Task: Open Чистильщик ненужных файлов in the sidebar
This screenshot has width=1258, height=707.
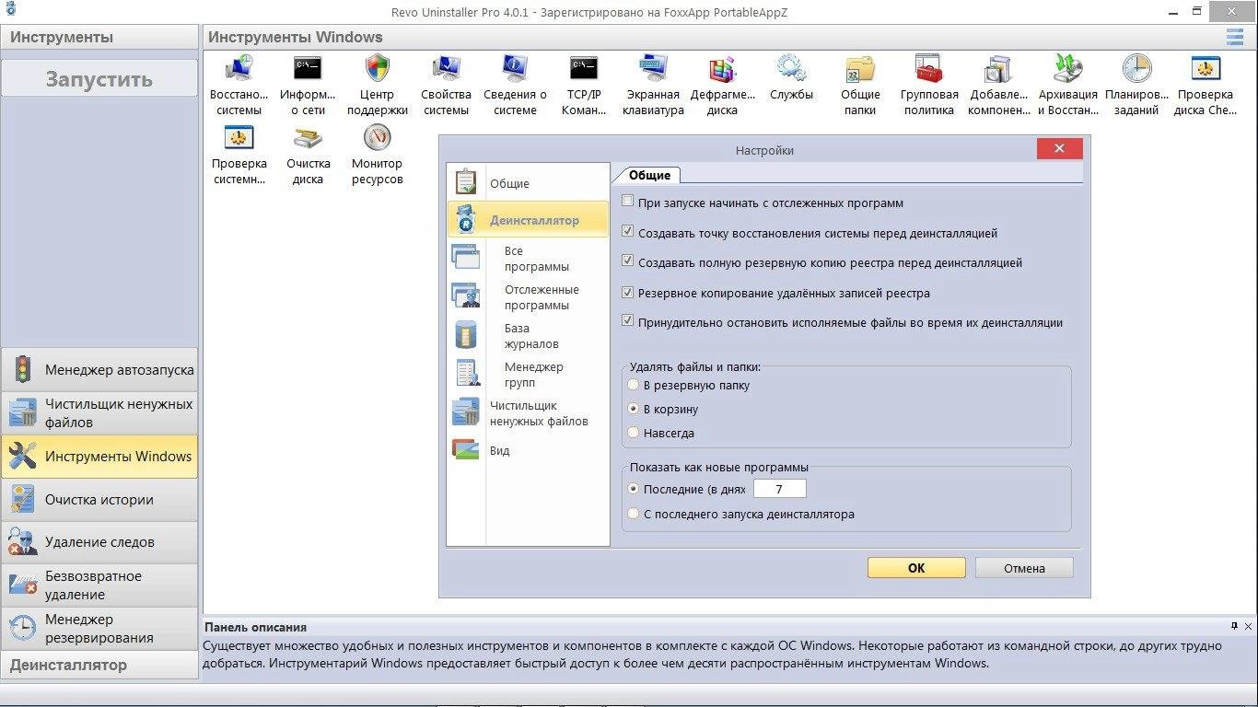Action: 99,413
